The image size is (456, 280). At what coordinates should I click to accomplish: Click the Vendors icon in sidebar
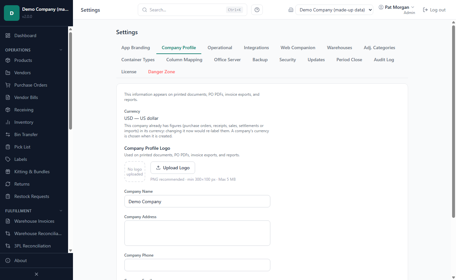tap(8, 73)
